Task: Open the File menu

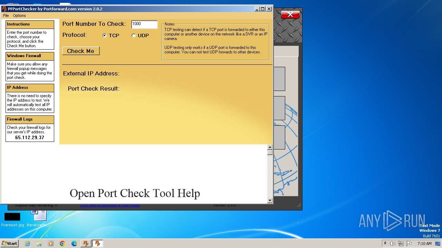Action: pos(6,15)
